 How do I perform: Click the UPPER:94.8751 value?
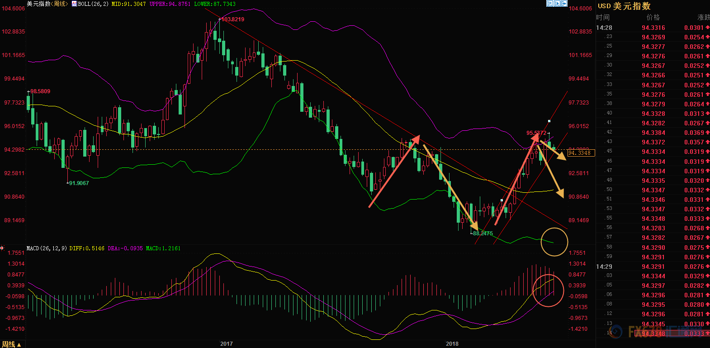(170, 4)
